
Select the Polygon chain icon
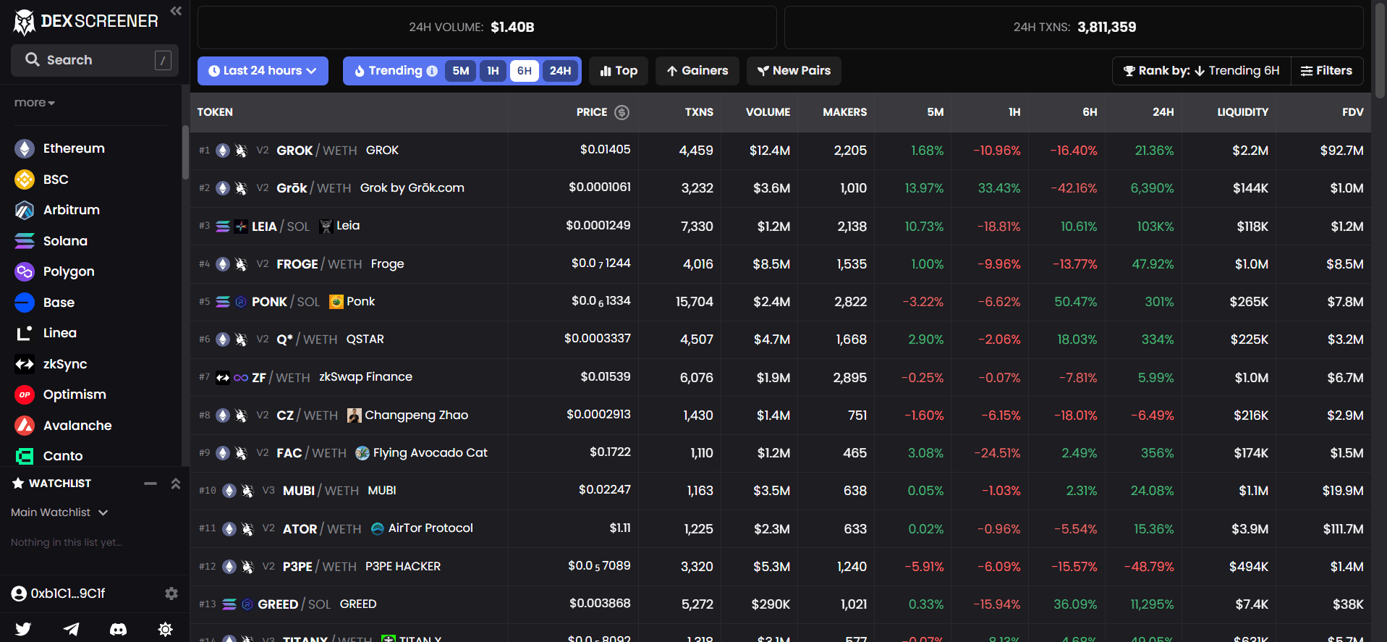pos(25,271)
